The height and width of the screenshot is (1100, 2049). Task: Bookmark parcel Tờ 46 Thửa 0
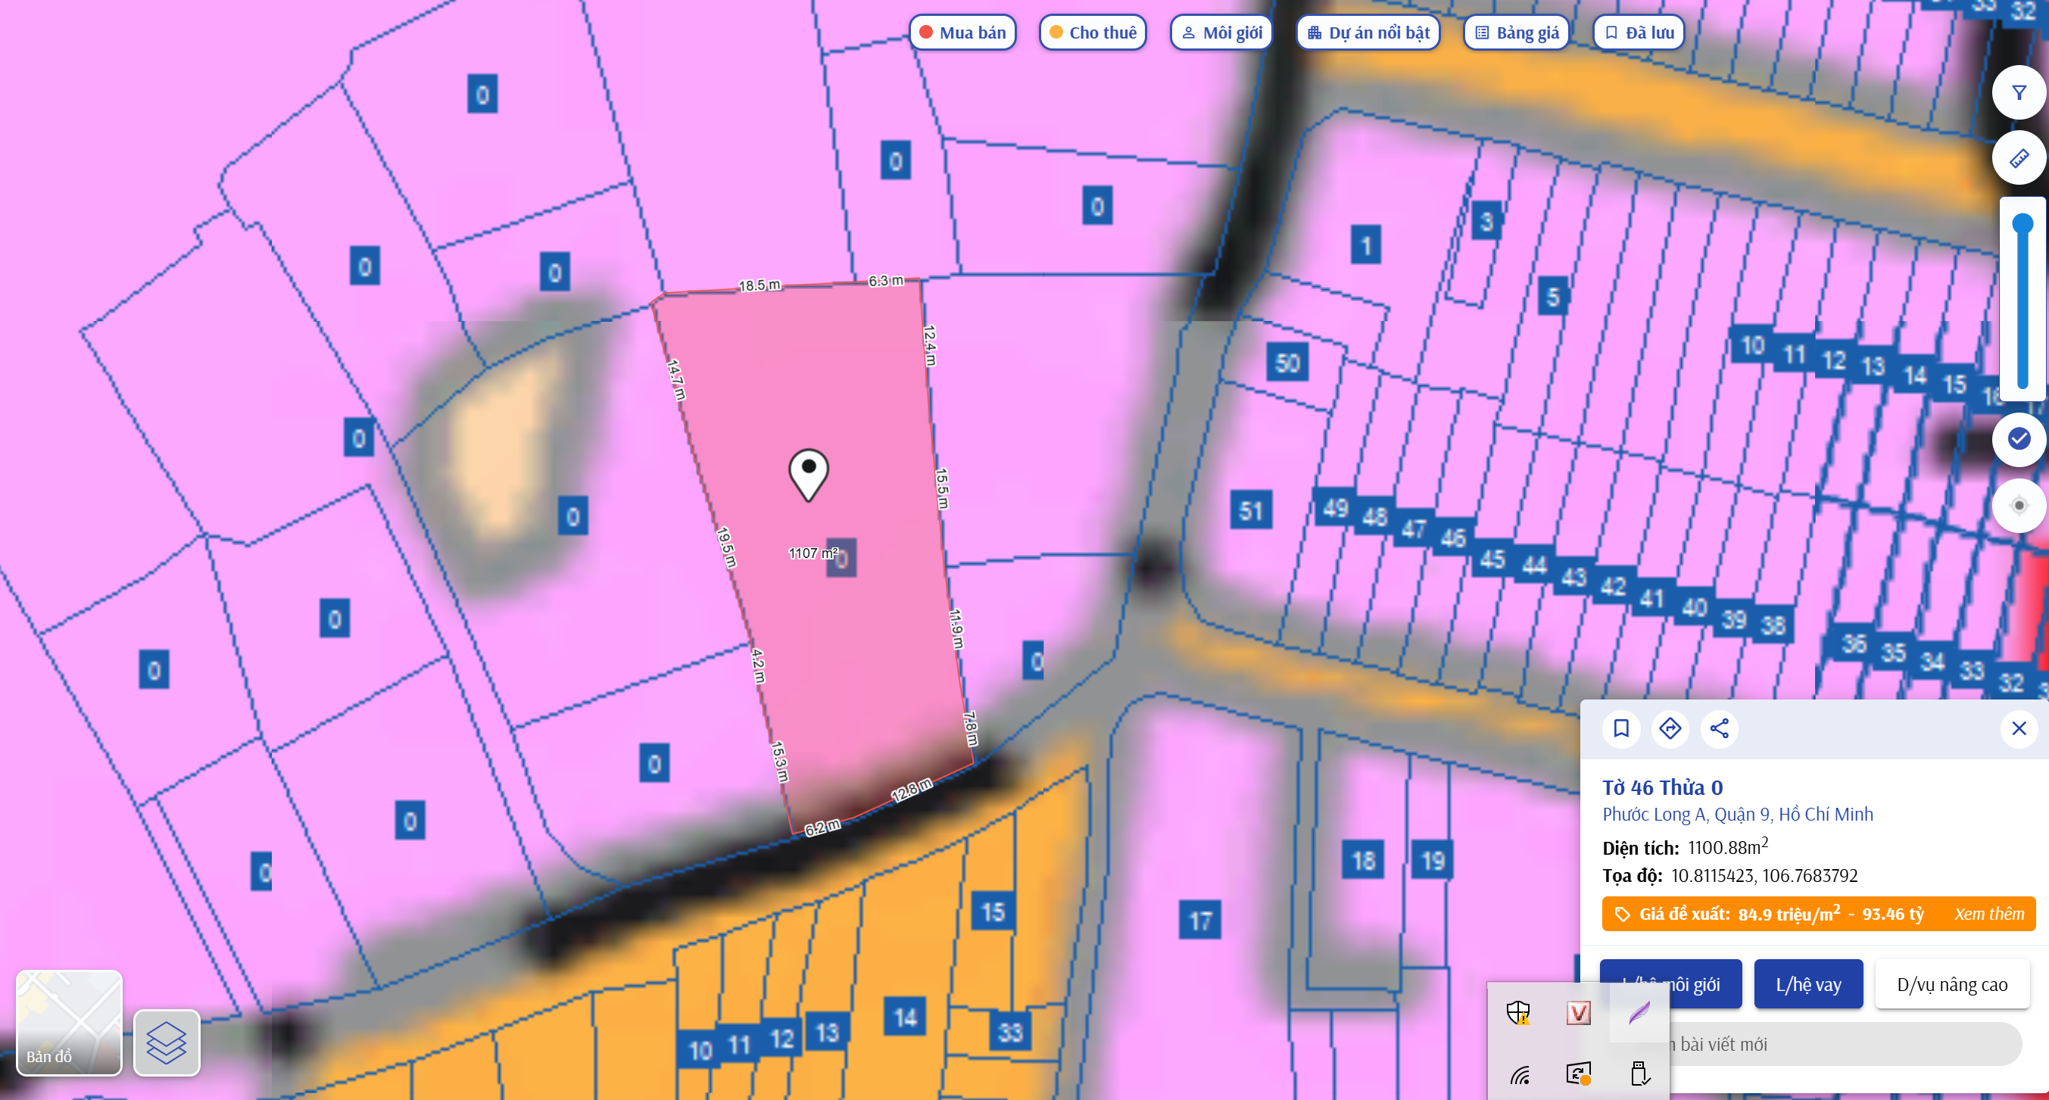click(1621, 728)
